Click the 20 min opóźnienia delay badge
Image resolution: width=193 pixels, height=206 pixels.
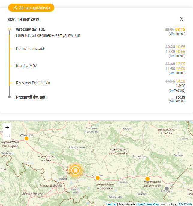31,8
